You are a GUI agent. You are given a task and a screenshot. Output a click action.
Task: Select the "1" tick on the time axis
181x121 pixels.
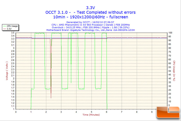pyautogui.click(x=31, y=112)
